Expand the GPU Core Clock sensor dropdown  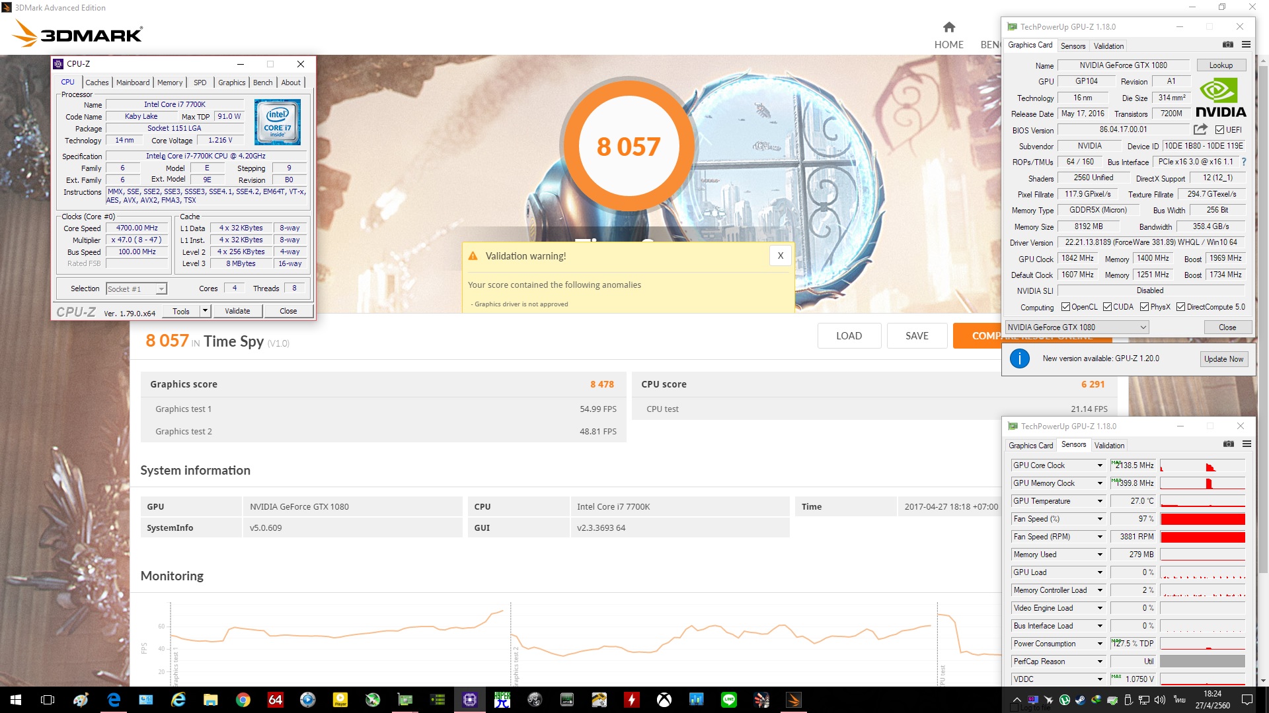point(1100,465)
